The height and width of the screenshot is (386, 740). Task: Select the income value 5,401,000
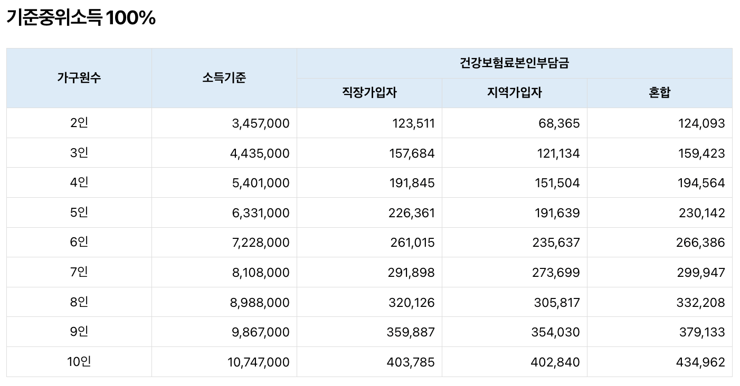click(260, 182)
